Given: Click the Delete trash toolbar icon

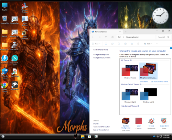Looking at the screenshot, I should (138, 44).
